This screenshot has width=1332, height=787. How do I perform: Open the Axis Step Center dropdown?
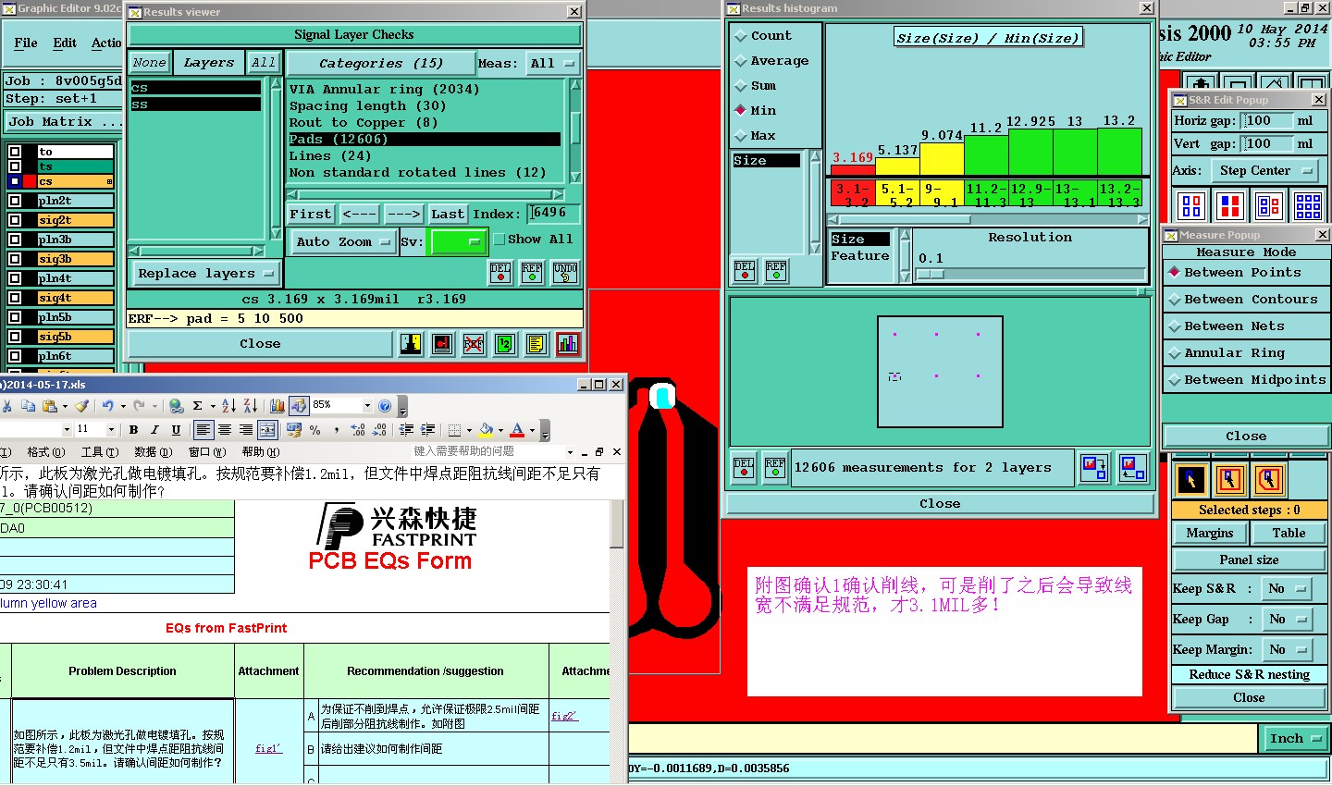coord(1264,170)
